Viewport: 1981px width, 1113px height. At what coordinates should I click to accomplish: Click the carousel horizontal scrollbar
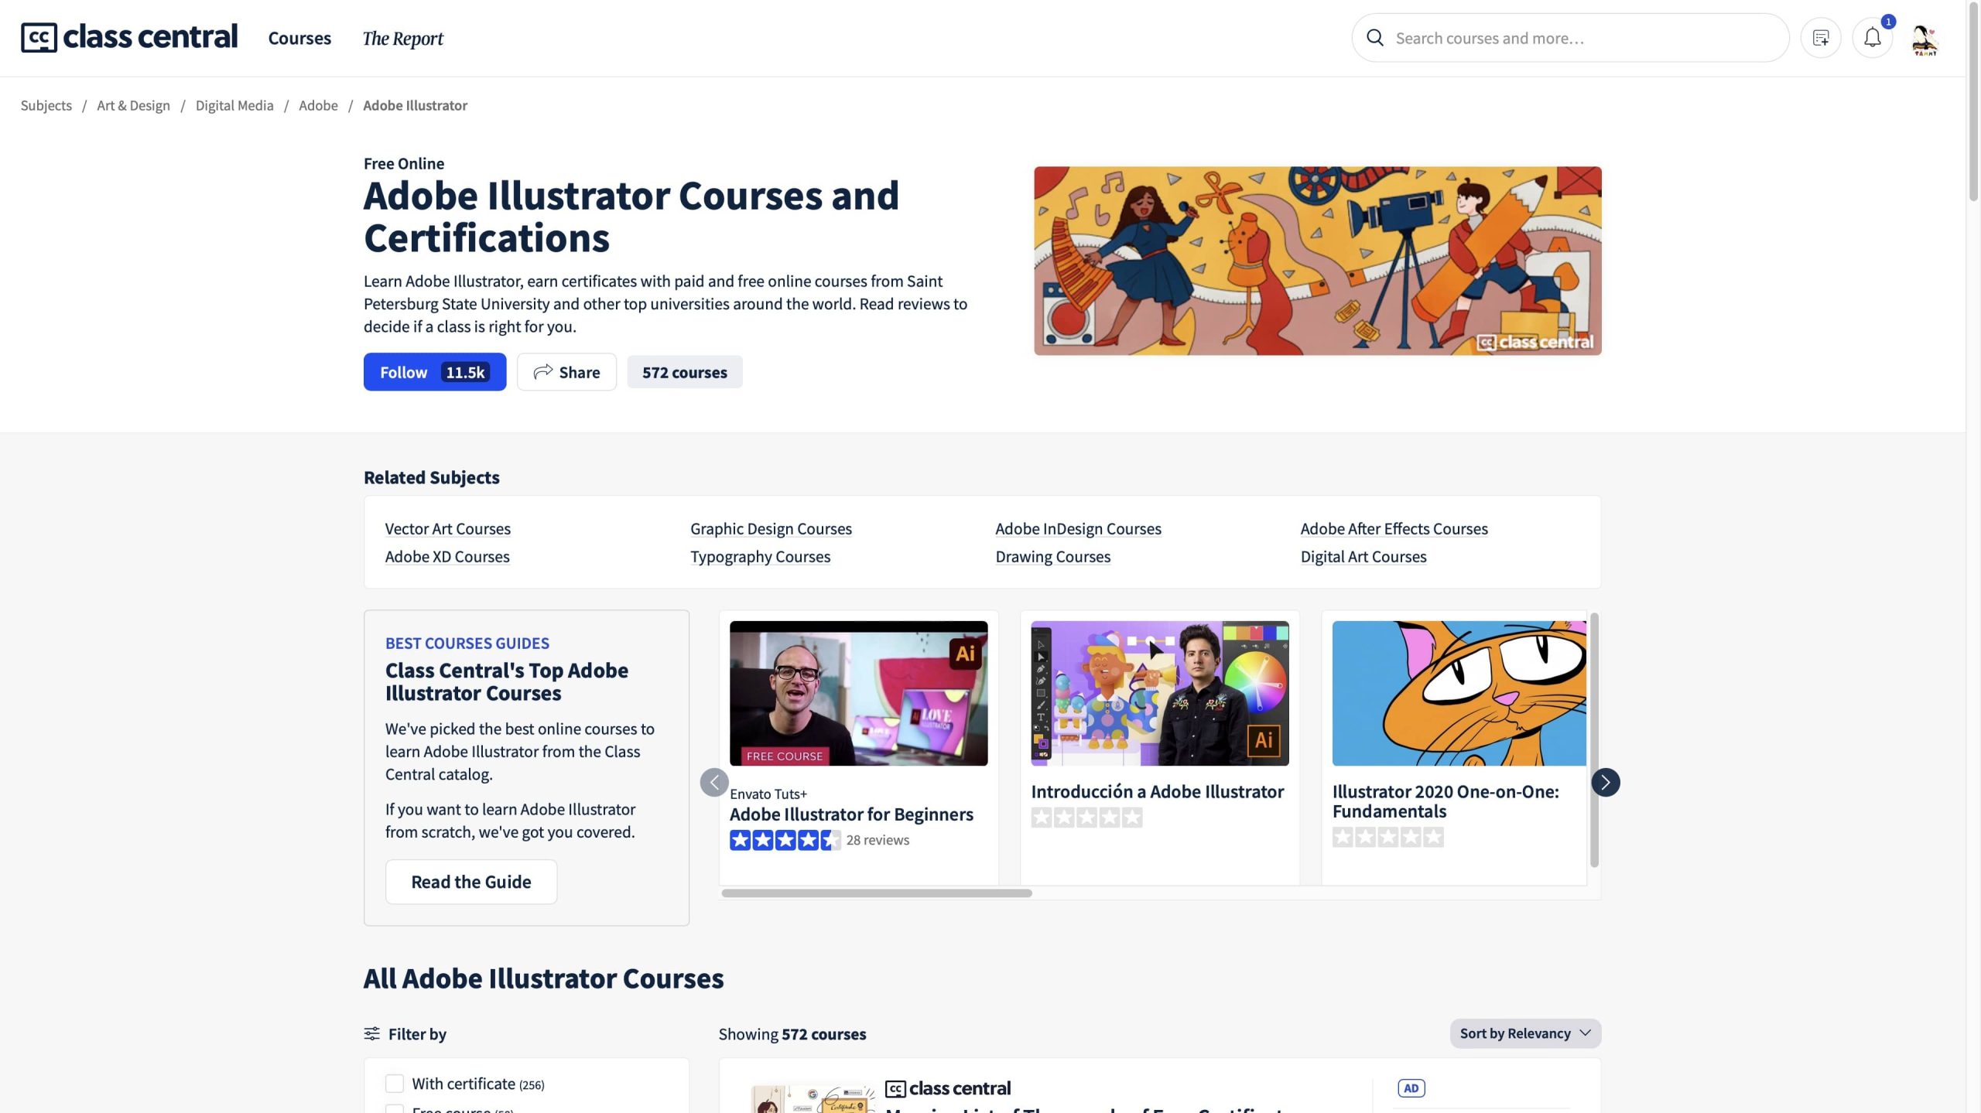[876, 893]
